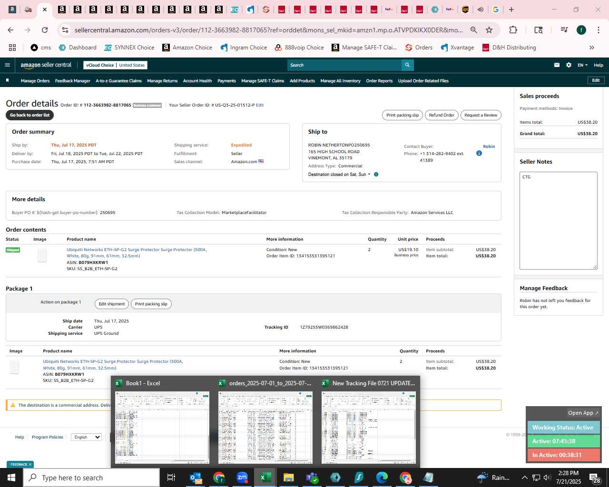Screen dimensions: 609x487
Task: Open Account Health in the navigation bar
Action: pyautogui.click(x=197, y=81)
